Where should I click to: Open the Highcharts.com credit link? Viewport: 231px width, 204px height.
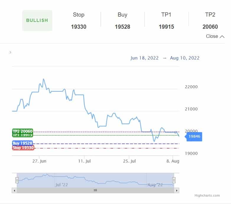tap(207, 195)
